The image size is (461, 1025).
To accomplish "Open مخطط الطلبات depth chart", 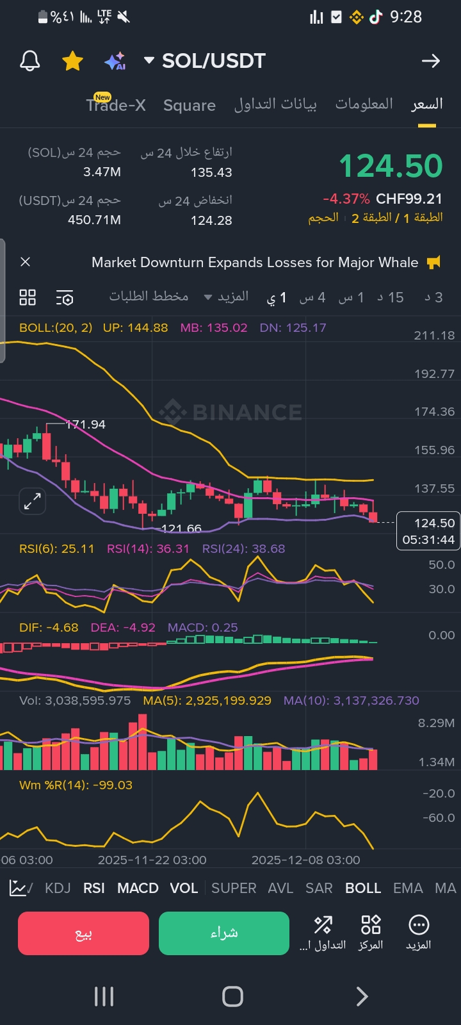I will pos(149,296).
